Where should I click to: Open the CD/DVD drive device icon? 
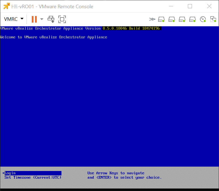(x=203, y=19)
